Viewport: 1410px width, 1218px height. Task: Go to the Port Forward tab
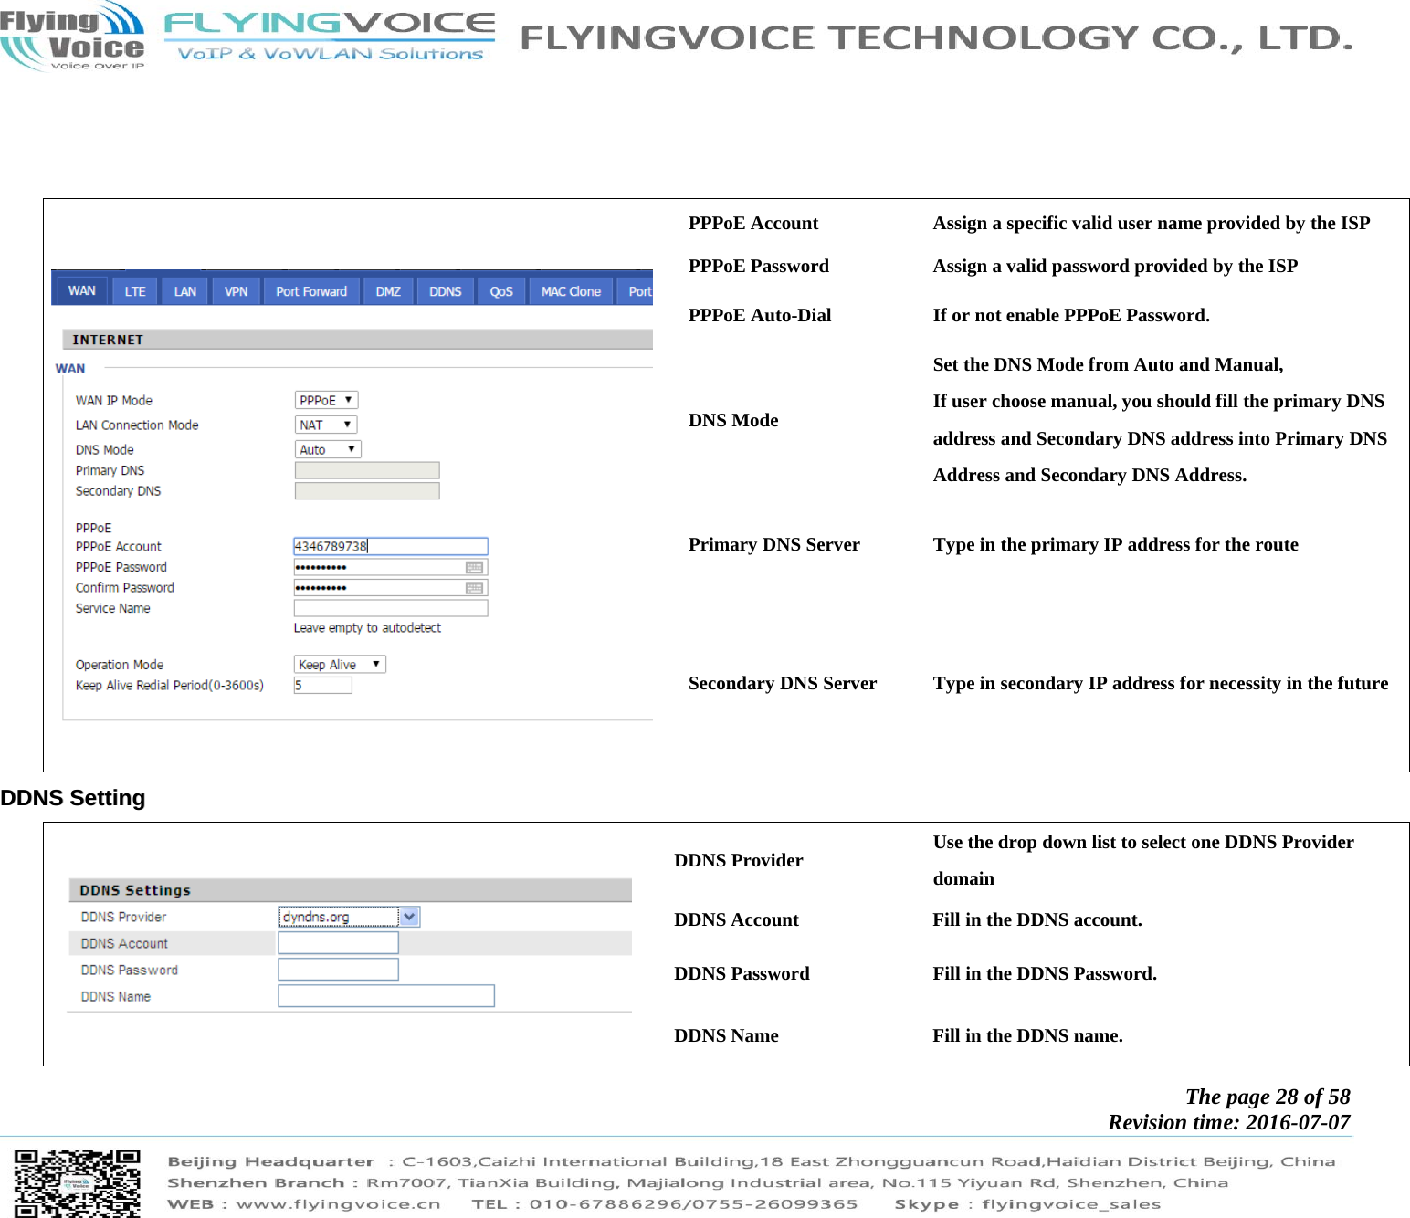[311, 291]
